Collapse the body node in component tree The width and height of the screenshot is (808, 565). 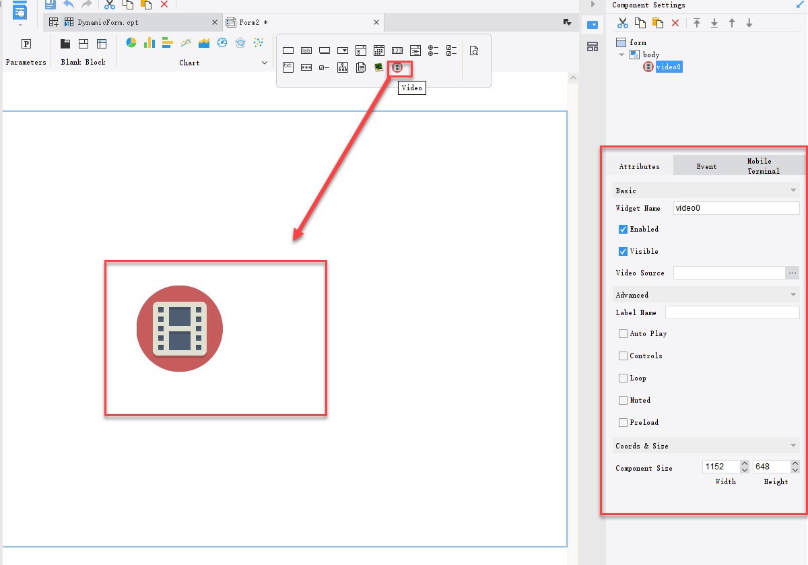pos(622,55)
